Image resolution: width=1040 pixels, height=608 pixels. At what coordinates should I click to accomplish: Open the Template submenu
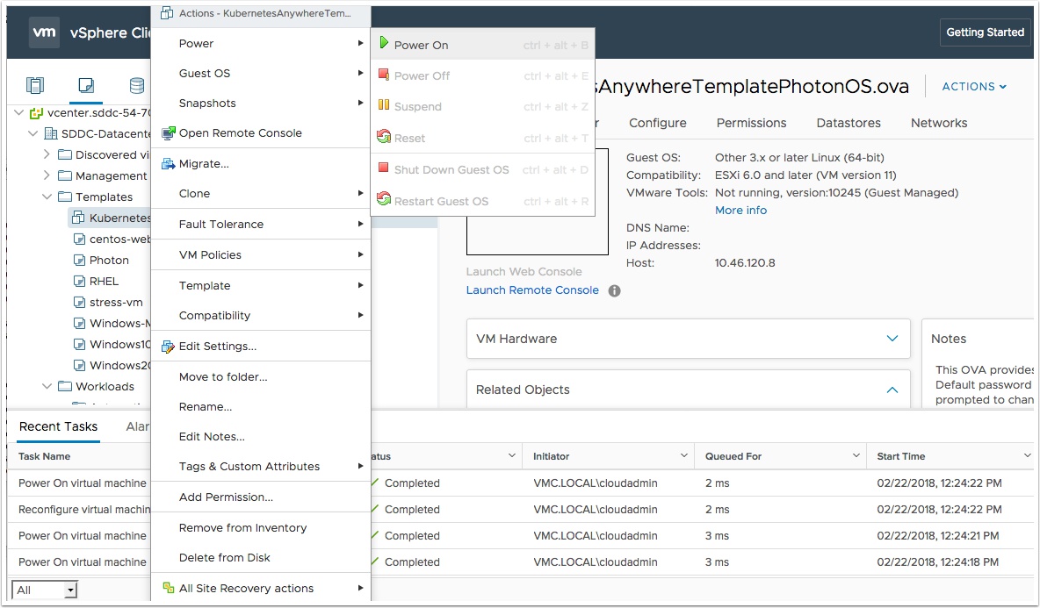(261, 285)
